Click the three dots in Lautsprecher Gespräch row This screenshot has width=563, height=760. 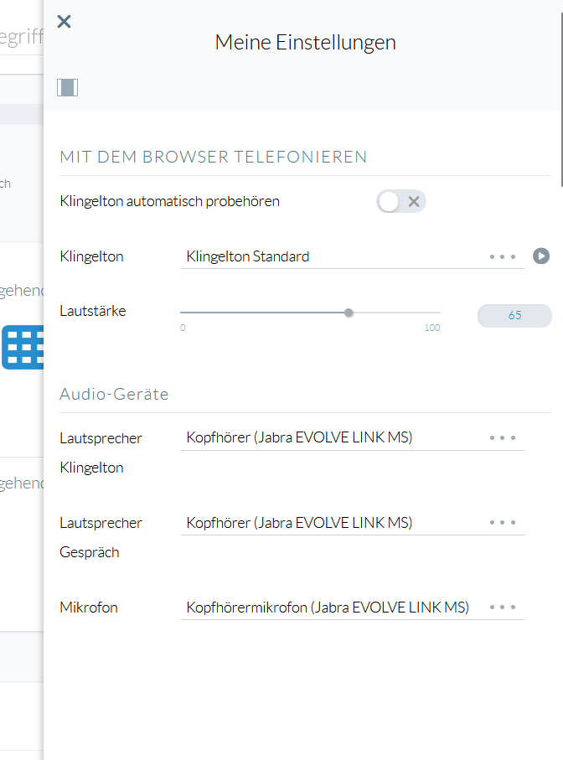503,523
